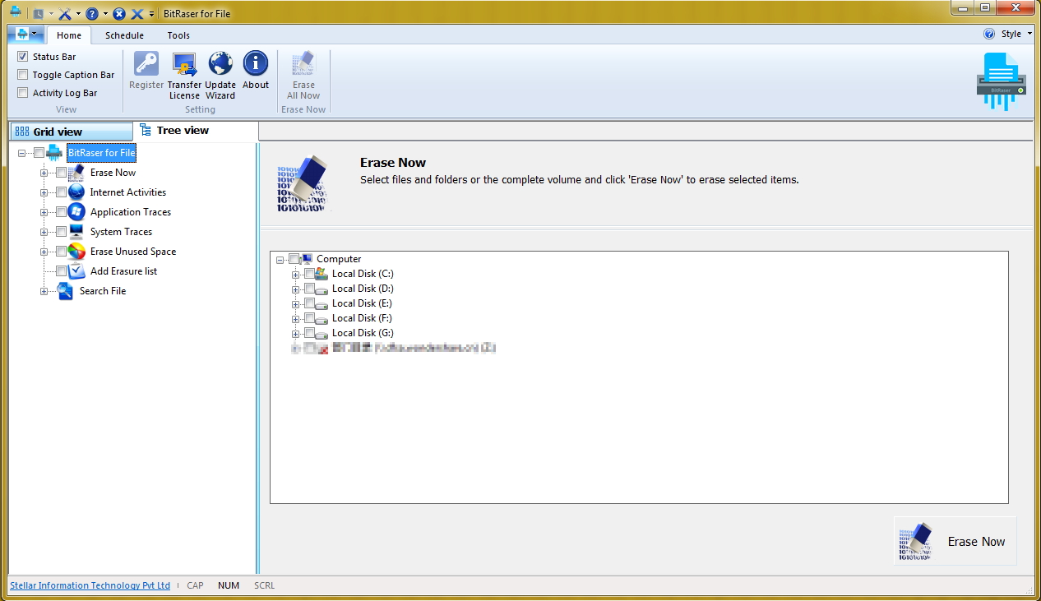
Task: Click the Style help icon in the top right
Action: pos(989,35)
